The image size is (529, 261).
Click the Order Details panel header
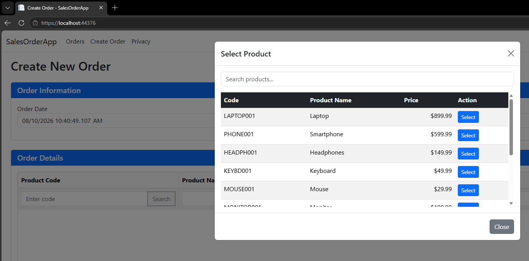pyautogui.click(x=113, y=158)
